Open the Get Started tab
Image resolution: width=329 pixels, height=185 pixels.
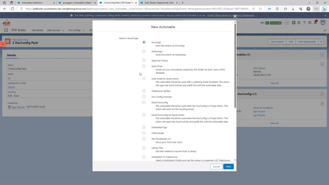(38, 30)
